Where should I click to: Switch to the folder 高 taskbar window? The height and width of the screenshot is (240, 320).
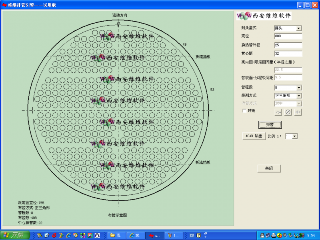(116, 235)
